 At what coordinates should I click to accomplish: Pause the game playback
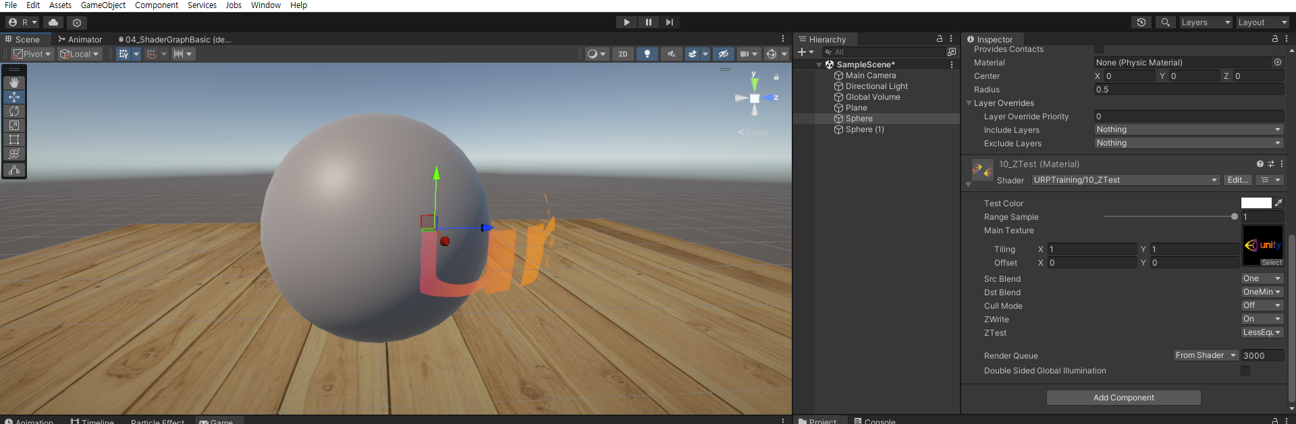click(x=649, y=22)
